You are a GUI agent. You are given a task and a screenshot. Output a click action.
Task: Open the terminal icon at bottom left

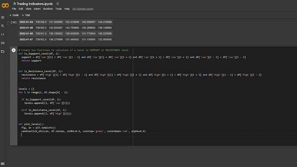(2, 164)
